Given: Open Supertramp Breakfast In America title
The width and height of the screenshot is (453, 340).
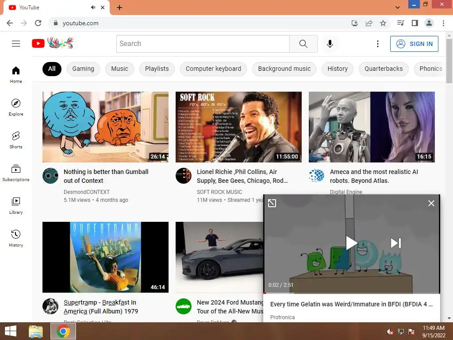Looking at the screenshot, I should pyautogui.click(x=101, y=307).
